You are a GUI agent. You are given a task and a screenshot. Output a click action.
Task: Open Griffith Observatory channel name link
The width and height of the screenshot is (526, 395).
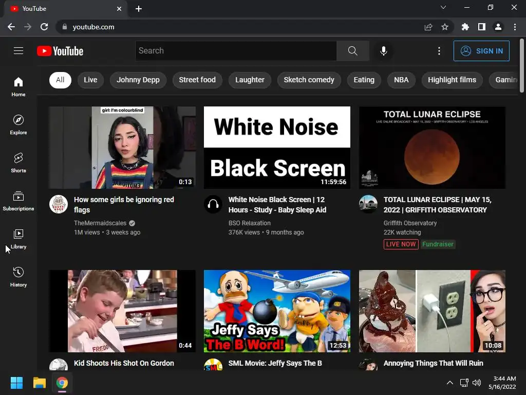coord(410,223)
